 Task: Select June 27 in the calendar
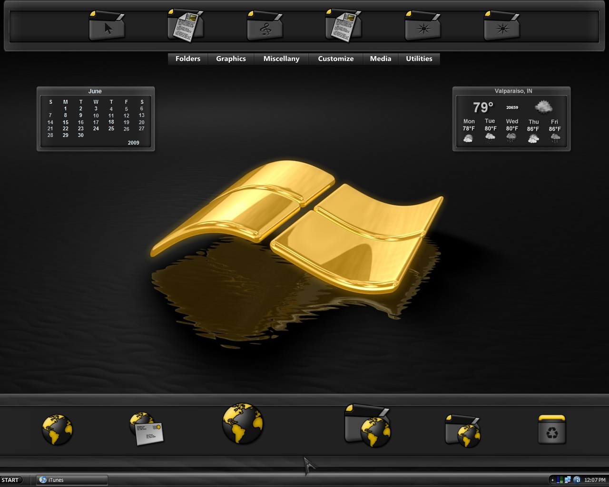[142, 128]
